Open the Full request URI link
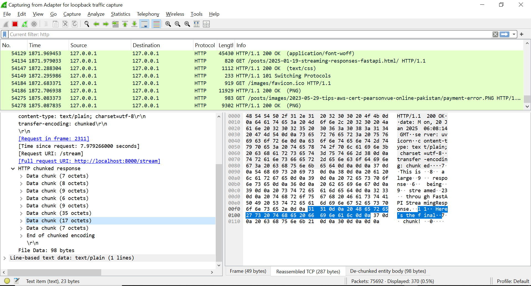This screenshot has width=531, height=286. tap(89, 161)
